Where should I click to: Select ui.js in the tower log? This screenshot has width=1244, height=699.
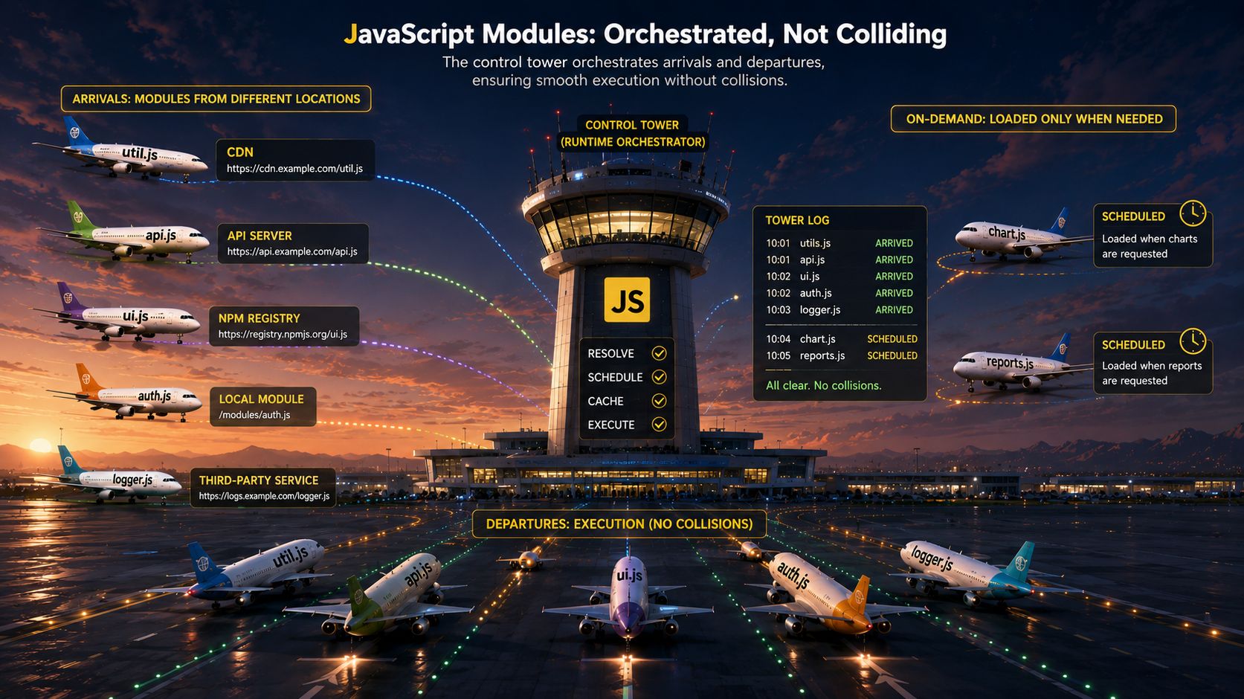(810, 277)
